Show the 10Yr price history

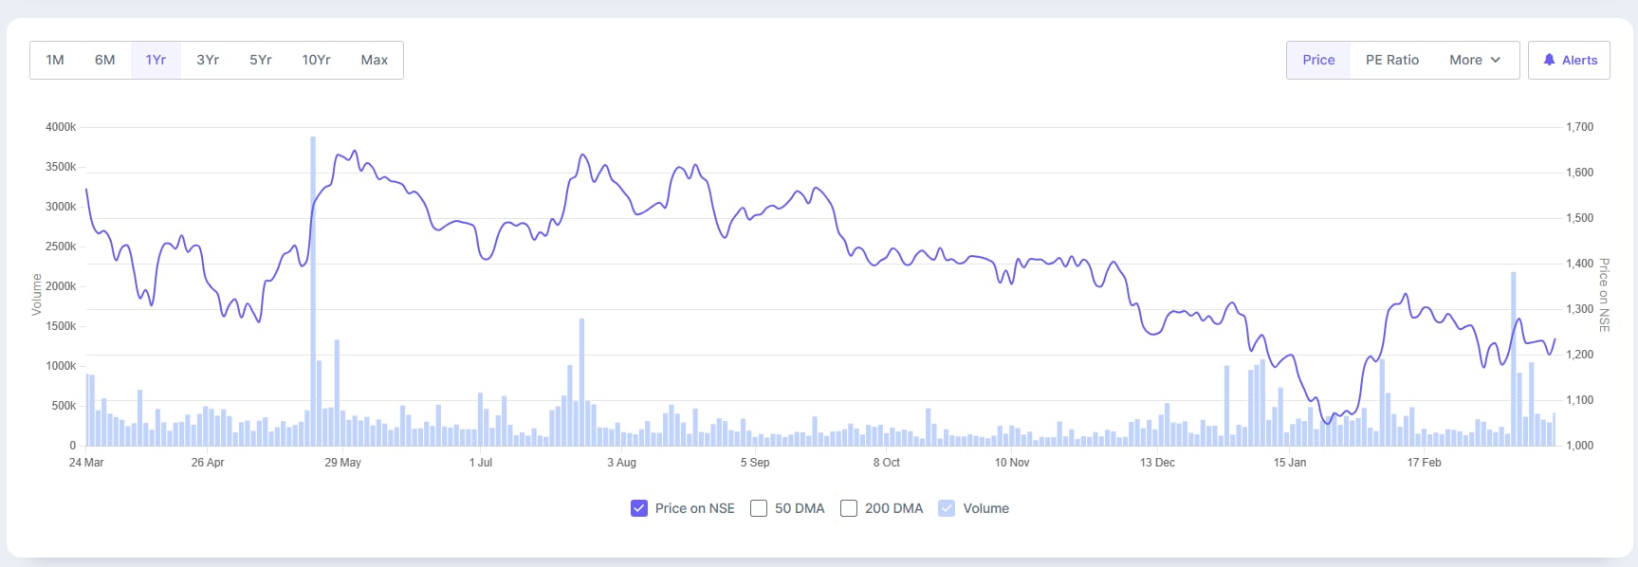point(316,60)
